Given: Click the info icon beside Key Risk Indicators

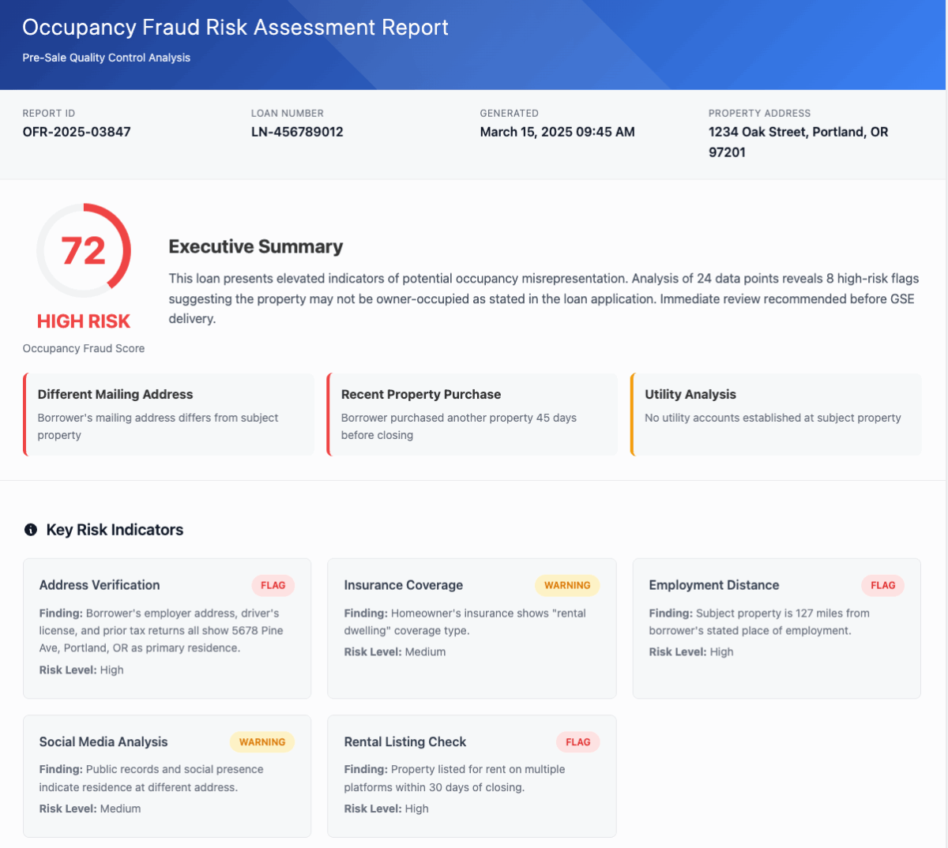Looking at the screenshot, I should pyautogui.click(x=31, y=530).
